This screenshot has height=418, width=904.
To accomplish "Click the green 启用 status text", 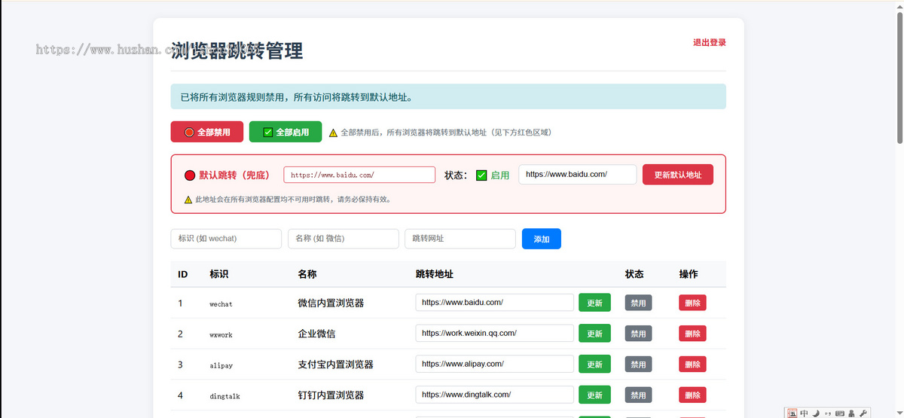I will point(500,175).
